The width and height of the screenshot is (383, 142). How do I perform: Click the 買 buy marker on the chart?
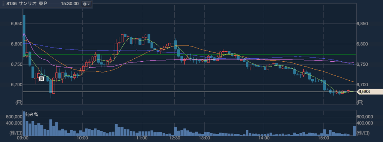[42, 78]
